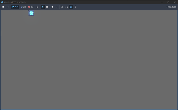Maximize the debug game window
This screenshot has width=178, height=110.
point(168,2)
